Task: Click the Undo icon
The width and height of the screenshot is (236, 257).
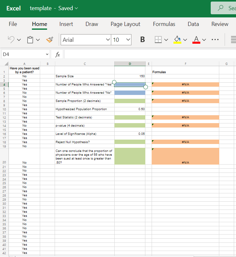Action: pos(11,40)
